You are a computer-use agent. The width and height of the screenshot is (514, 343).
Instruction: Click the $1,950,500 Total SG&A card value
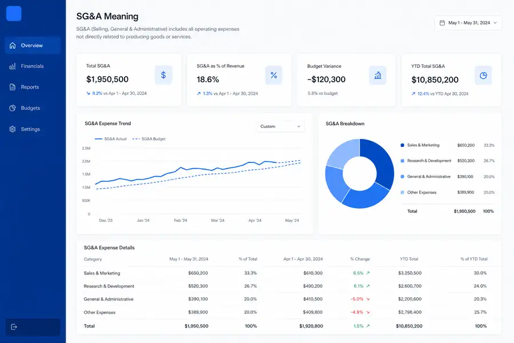[x=107, y=79]
